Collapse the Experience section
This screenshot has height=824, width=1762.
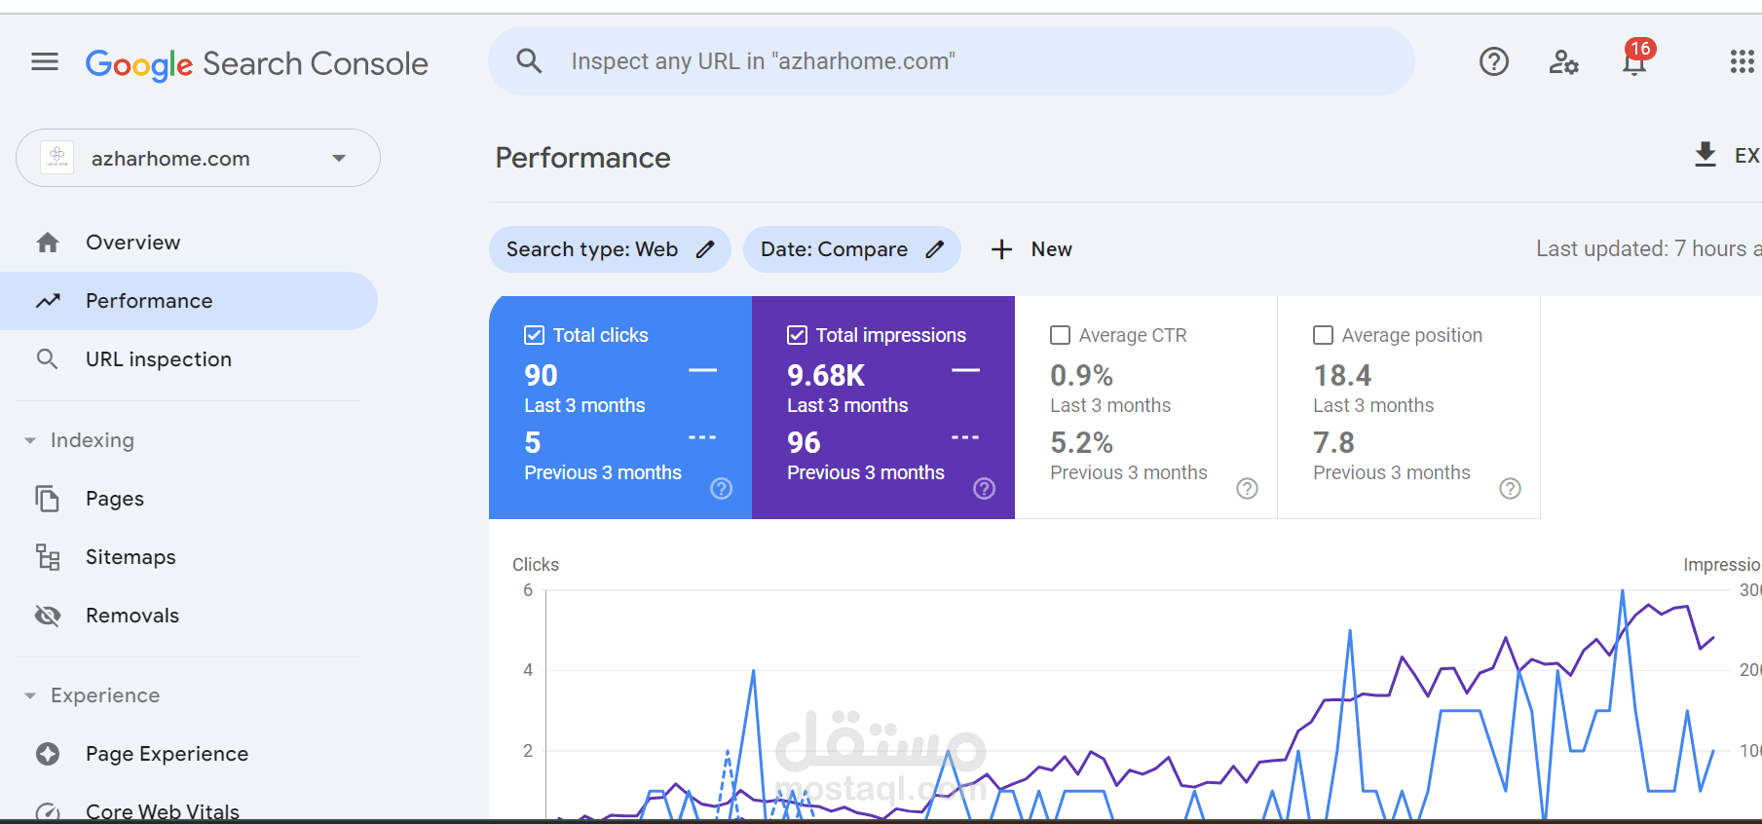click(30, 695)
